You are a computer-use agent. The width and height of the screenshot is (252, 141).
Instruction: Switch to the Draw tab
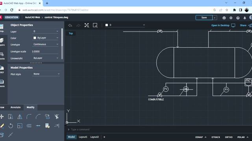coord(2,107)
